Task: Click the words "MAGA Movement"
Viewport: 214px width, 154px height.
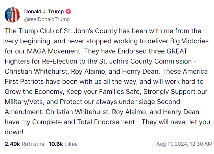Action: (49, 51)
